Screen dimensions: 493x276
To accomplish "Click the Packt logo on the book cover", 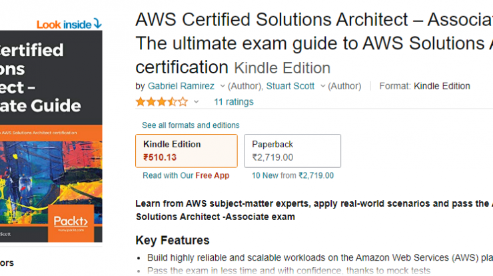I will [71, 223].
